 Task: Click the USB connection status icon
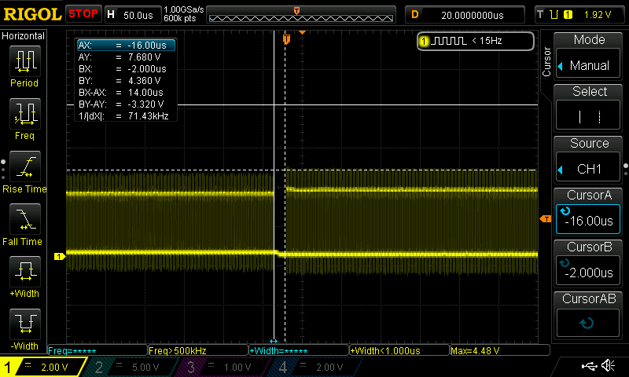[589, 365]
